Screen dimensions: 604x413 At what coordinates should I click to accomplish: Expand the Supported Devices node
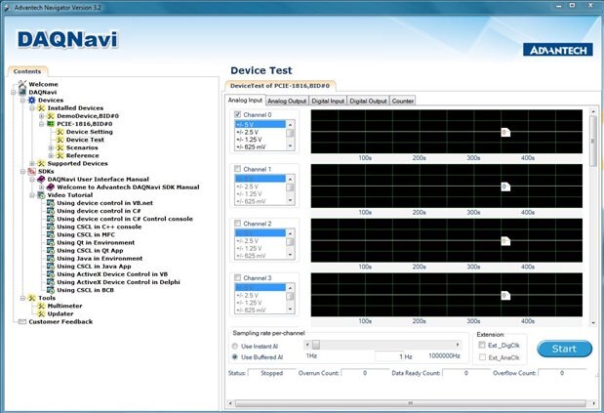[x=32, y=163]
